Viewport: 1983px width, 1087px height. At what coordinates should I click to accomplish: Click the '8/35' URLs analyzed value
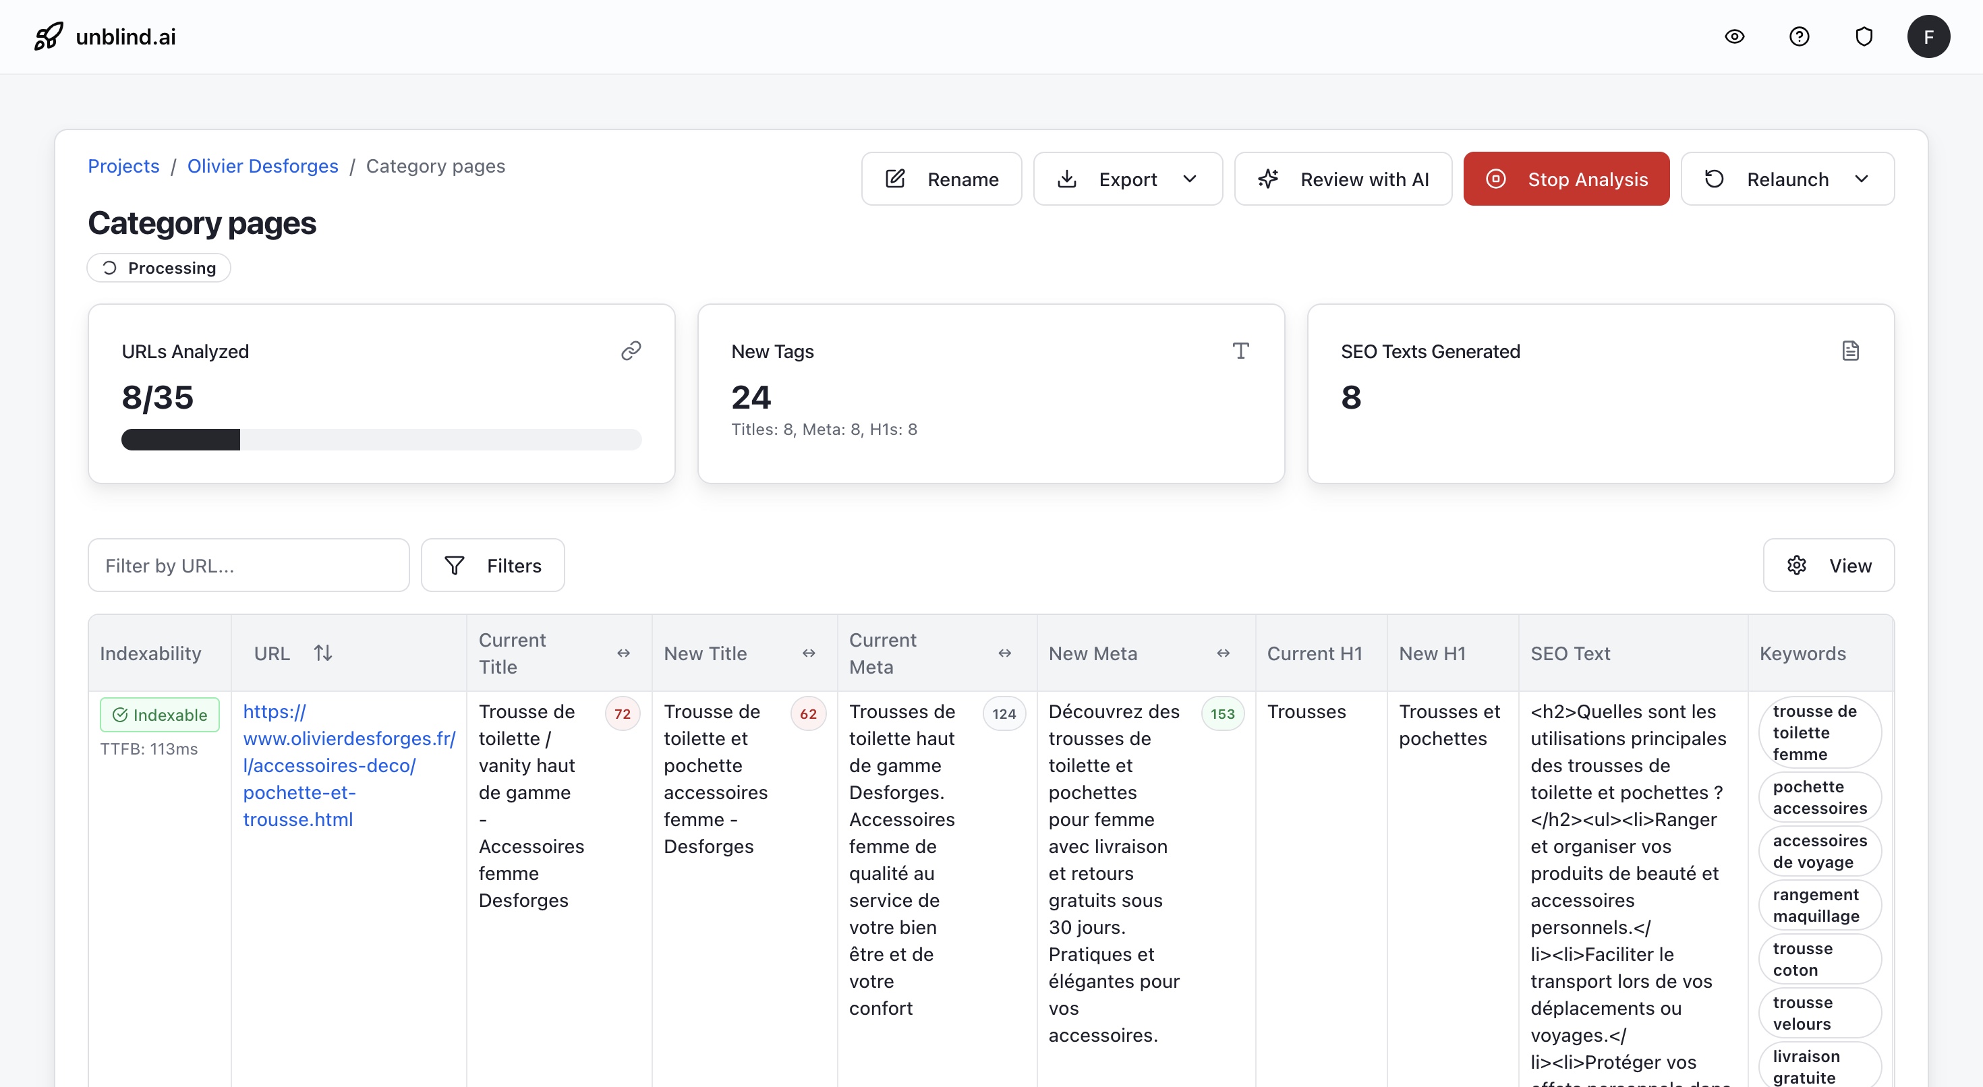pyautogui.click(x=157, y=397)
